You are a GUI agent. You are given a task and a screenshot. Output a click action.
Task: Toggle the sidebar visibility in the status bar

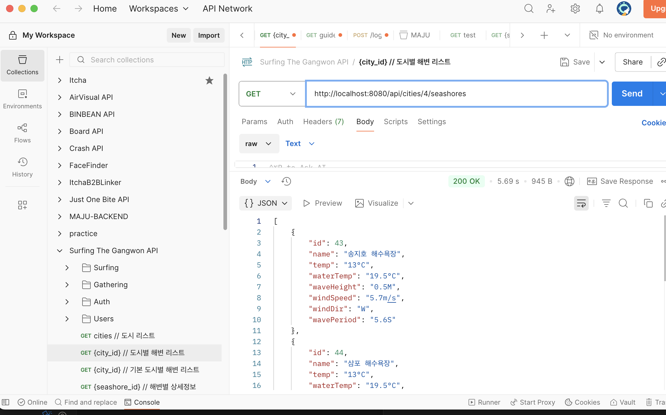point(6,402)
